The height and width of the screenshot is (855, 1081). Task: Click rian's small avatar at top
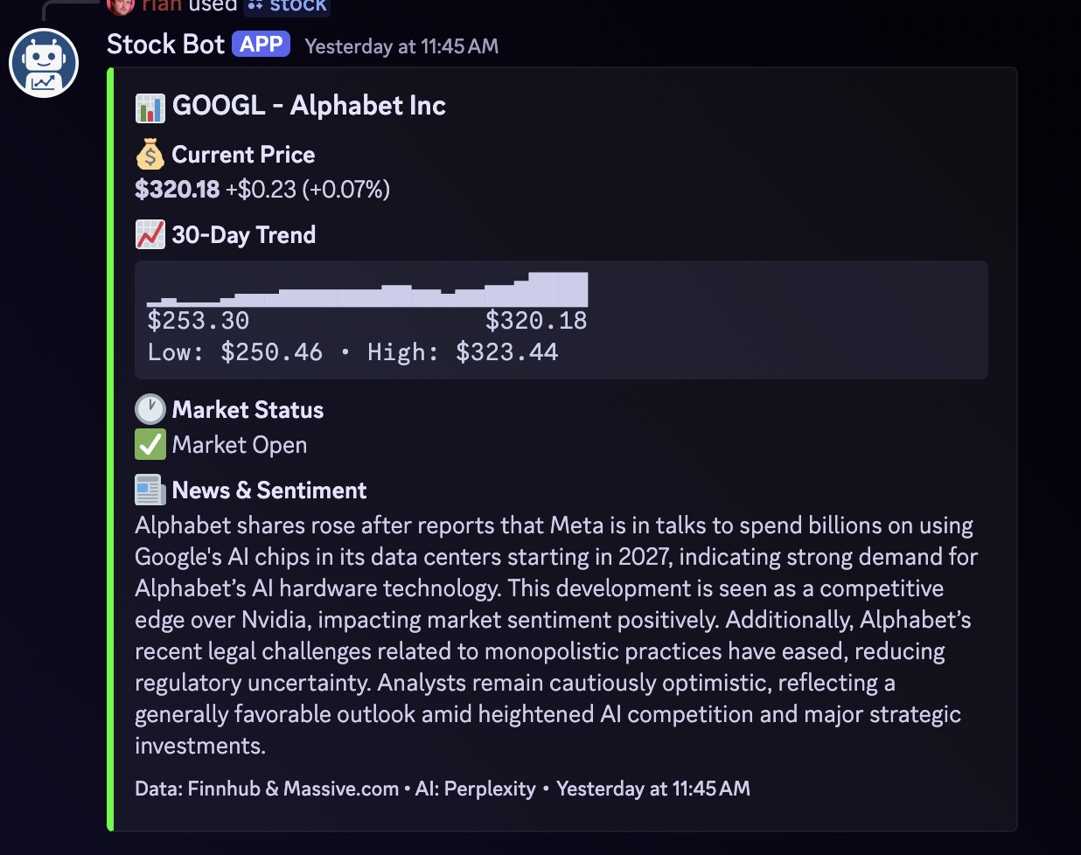[x=121, y=5]
